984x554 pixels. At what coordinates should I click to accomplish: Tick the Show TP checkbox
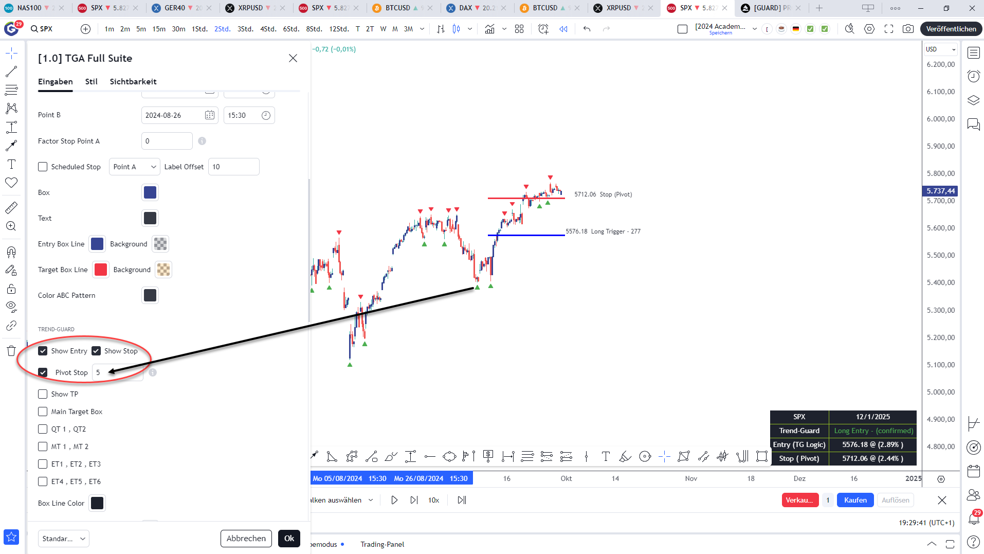pyautogui.click(x=43, y=394)
